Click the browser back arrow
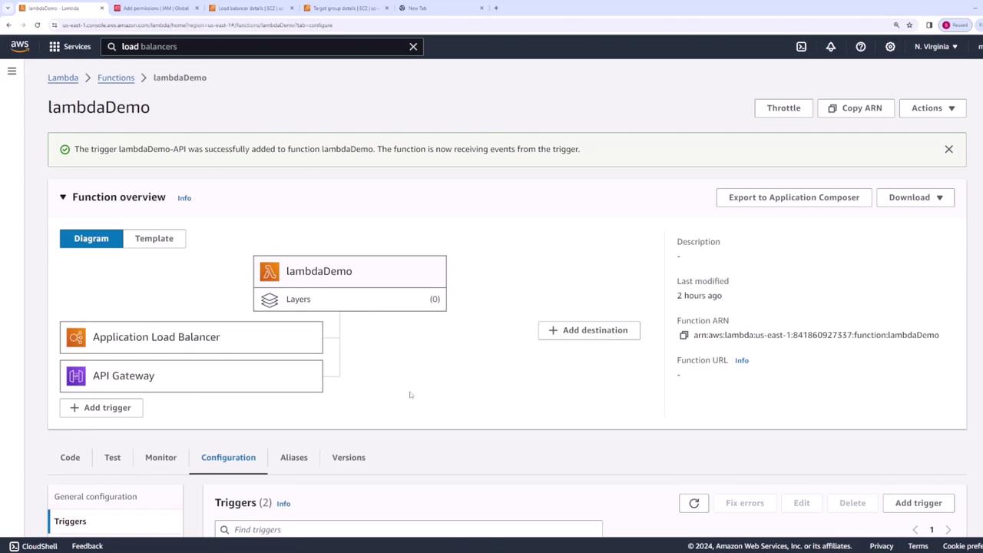 coord(8,25)
